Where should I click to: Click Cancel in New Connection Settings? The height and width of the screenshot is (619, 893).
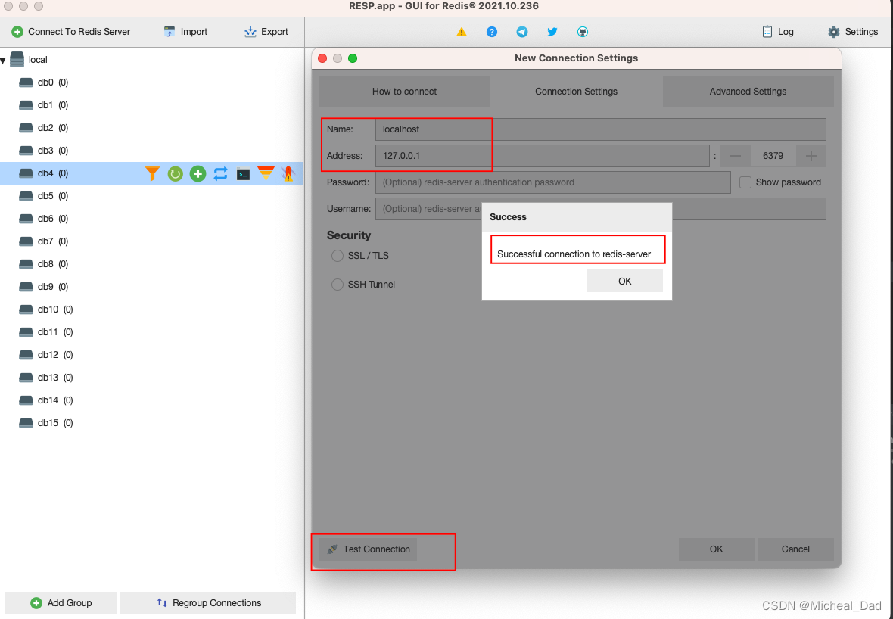[795, 549]
